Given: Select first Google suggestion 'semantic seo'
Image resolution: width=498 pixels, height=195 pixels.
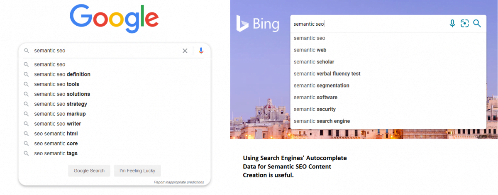Looking at the screenshot, I should pos(50,64).
